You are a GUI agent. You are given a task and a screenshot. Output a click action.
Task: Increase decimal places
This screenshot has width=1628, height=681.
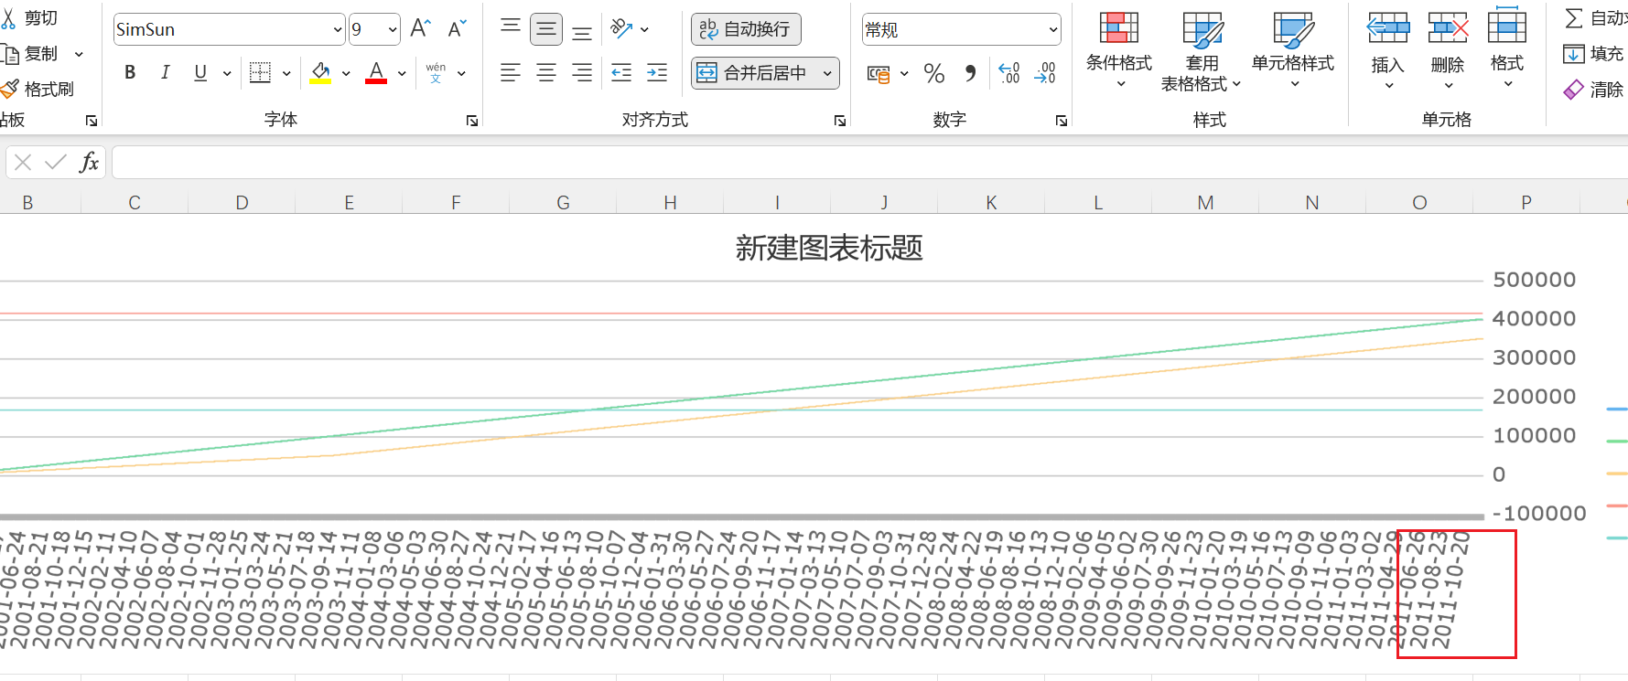(1009, 73)
